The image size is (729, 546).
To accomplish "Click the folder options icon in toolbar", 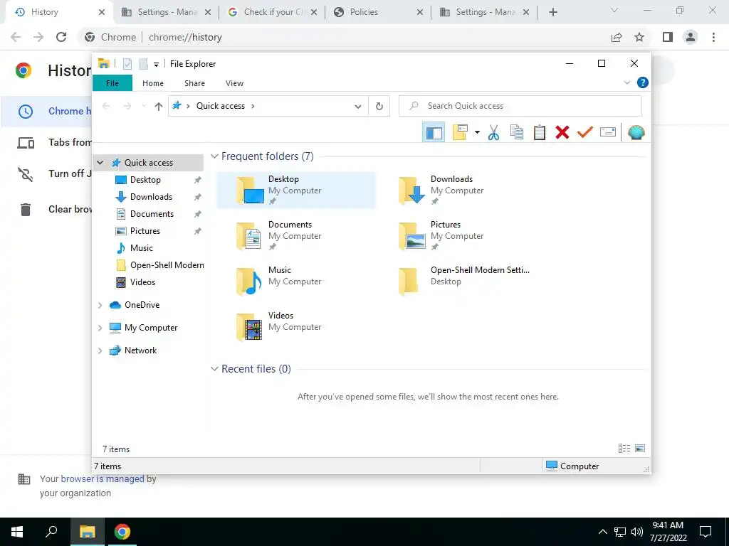I will click(460, 133).
